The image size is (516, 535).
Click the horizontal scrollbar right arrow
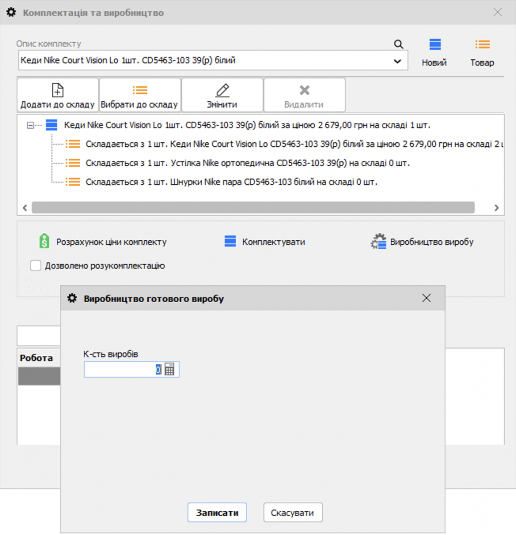click(x=496, y=208)
